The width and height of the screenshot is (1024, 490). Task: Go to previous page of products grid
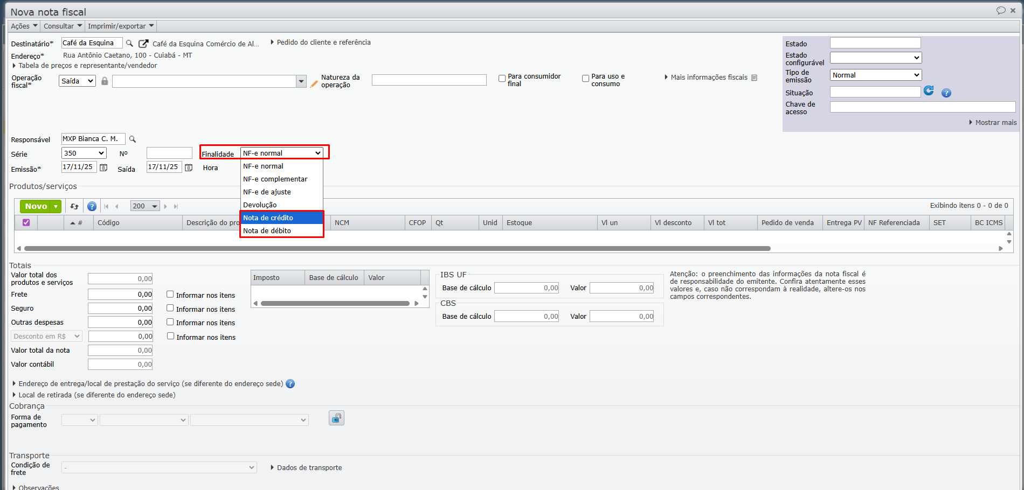(116, 206)
